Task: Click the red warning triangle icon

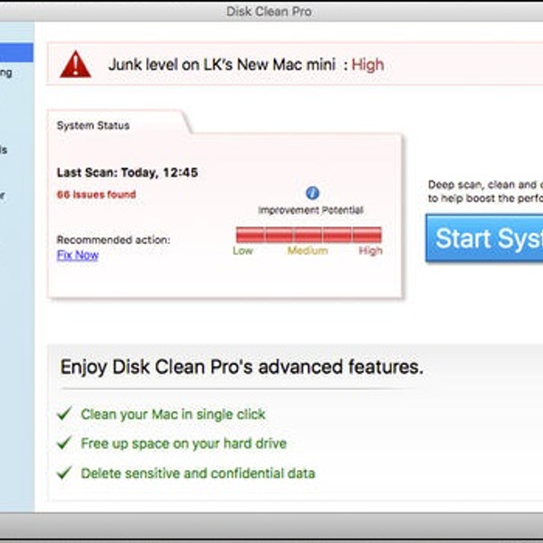Action: click(x=75, y=65)
